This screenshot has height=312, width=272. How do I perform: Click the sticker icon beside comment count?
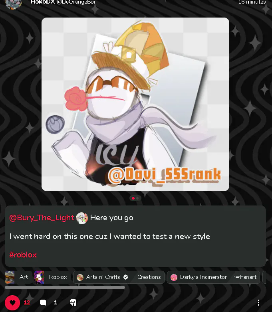coord(73,303)
